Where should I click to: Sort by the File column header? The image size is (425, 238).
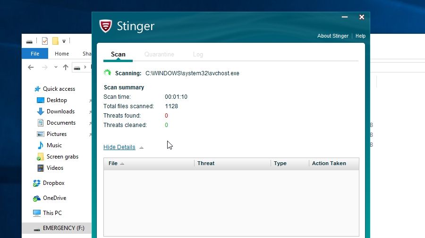[149, 163]
